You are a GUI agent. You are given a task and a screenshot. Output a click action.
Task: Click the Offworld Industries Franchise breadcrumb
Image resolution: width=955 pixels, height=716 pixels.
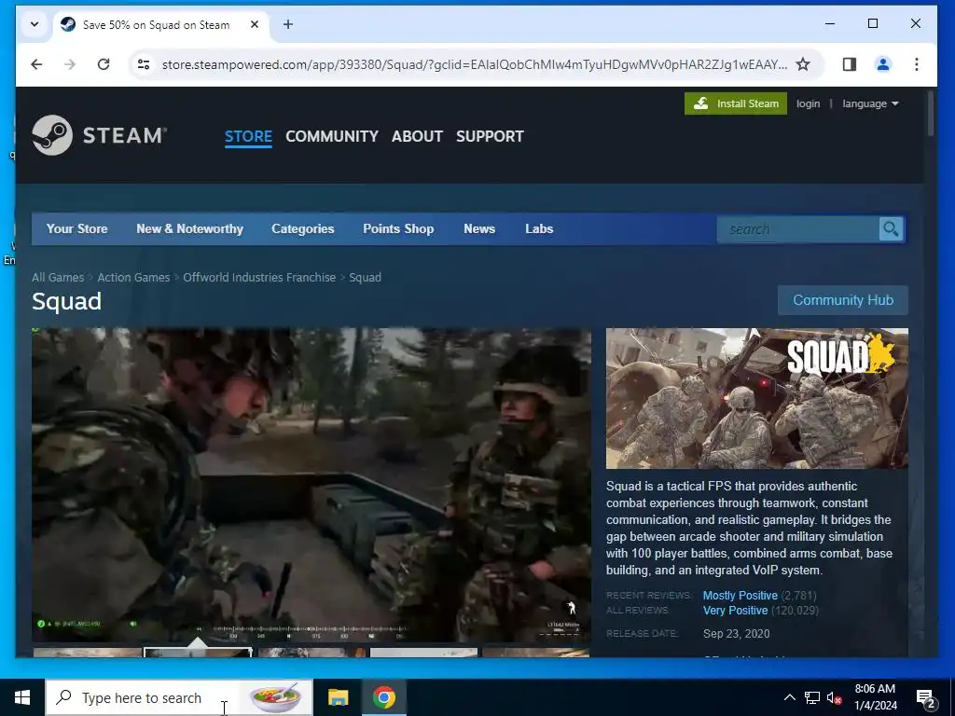coord(259,278)
